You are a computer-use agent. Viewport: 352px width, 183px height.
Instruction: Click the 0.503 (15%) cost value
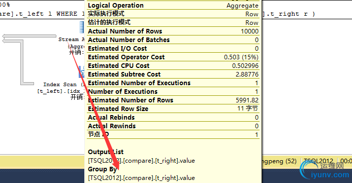pos(241,57)
